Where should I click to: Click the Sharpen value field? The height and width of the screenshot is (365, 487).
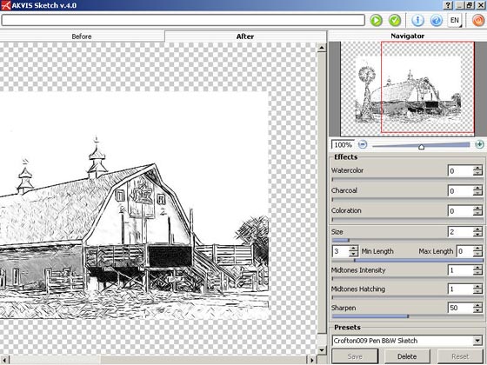point(460,308)
